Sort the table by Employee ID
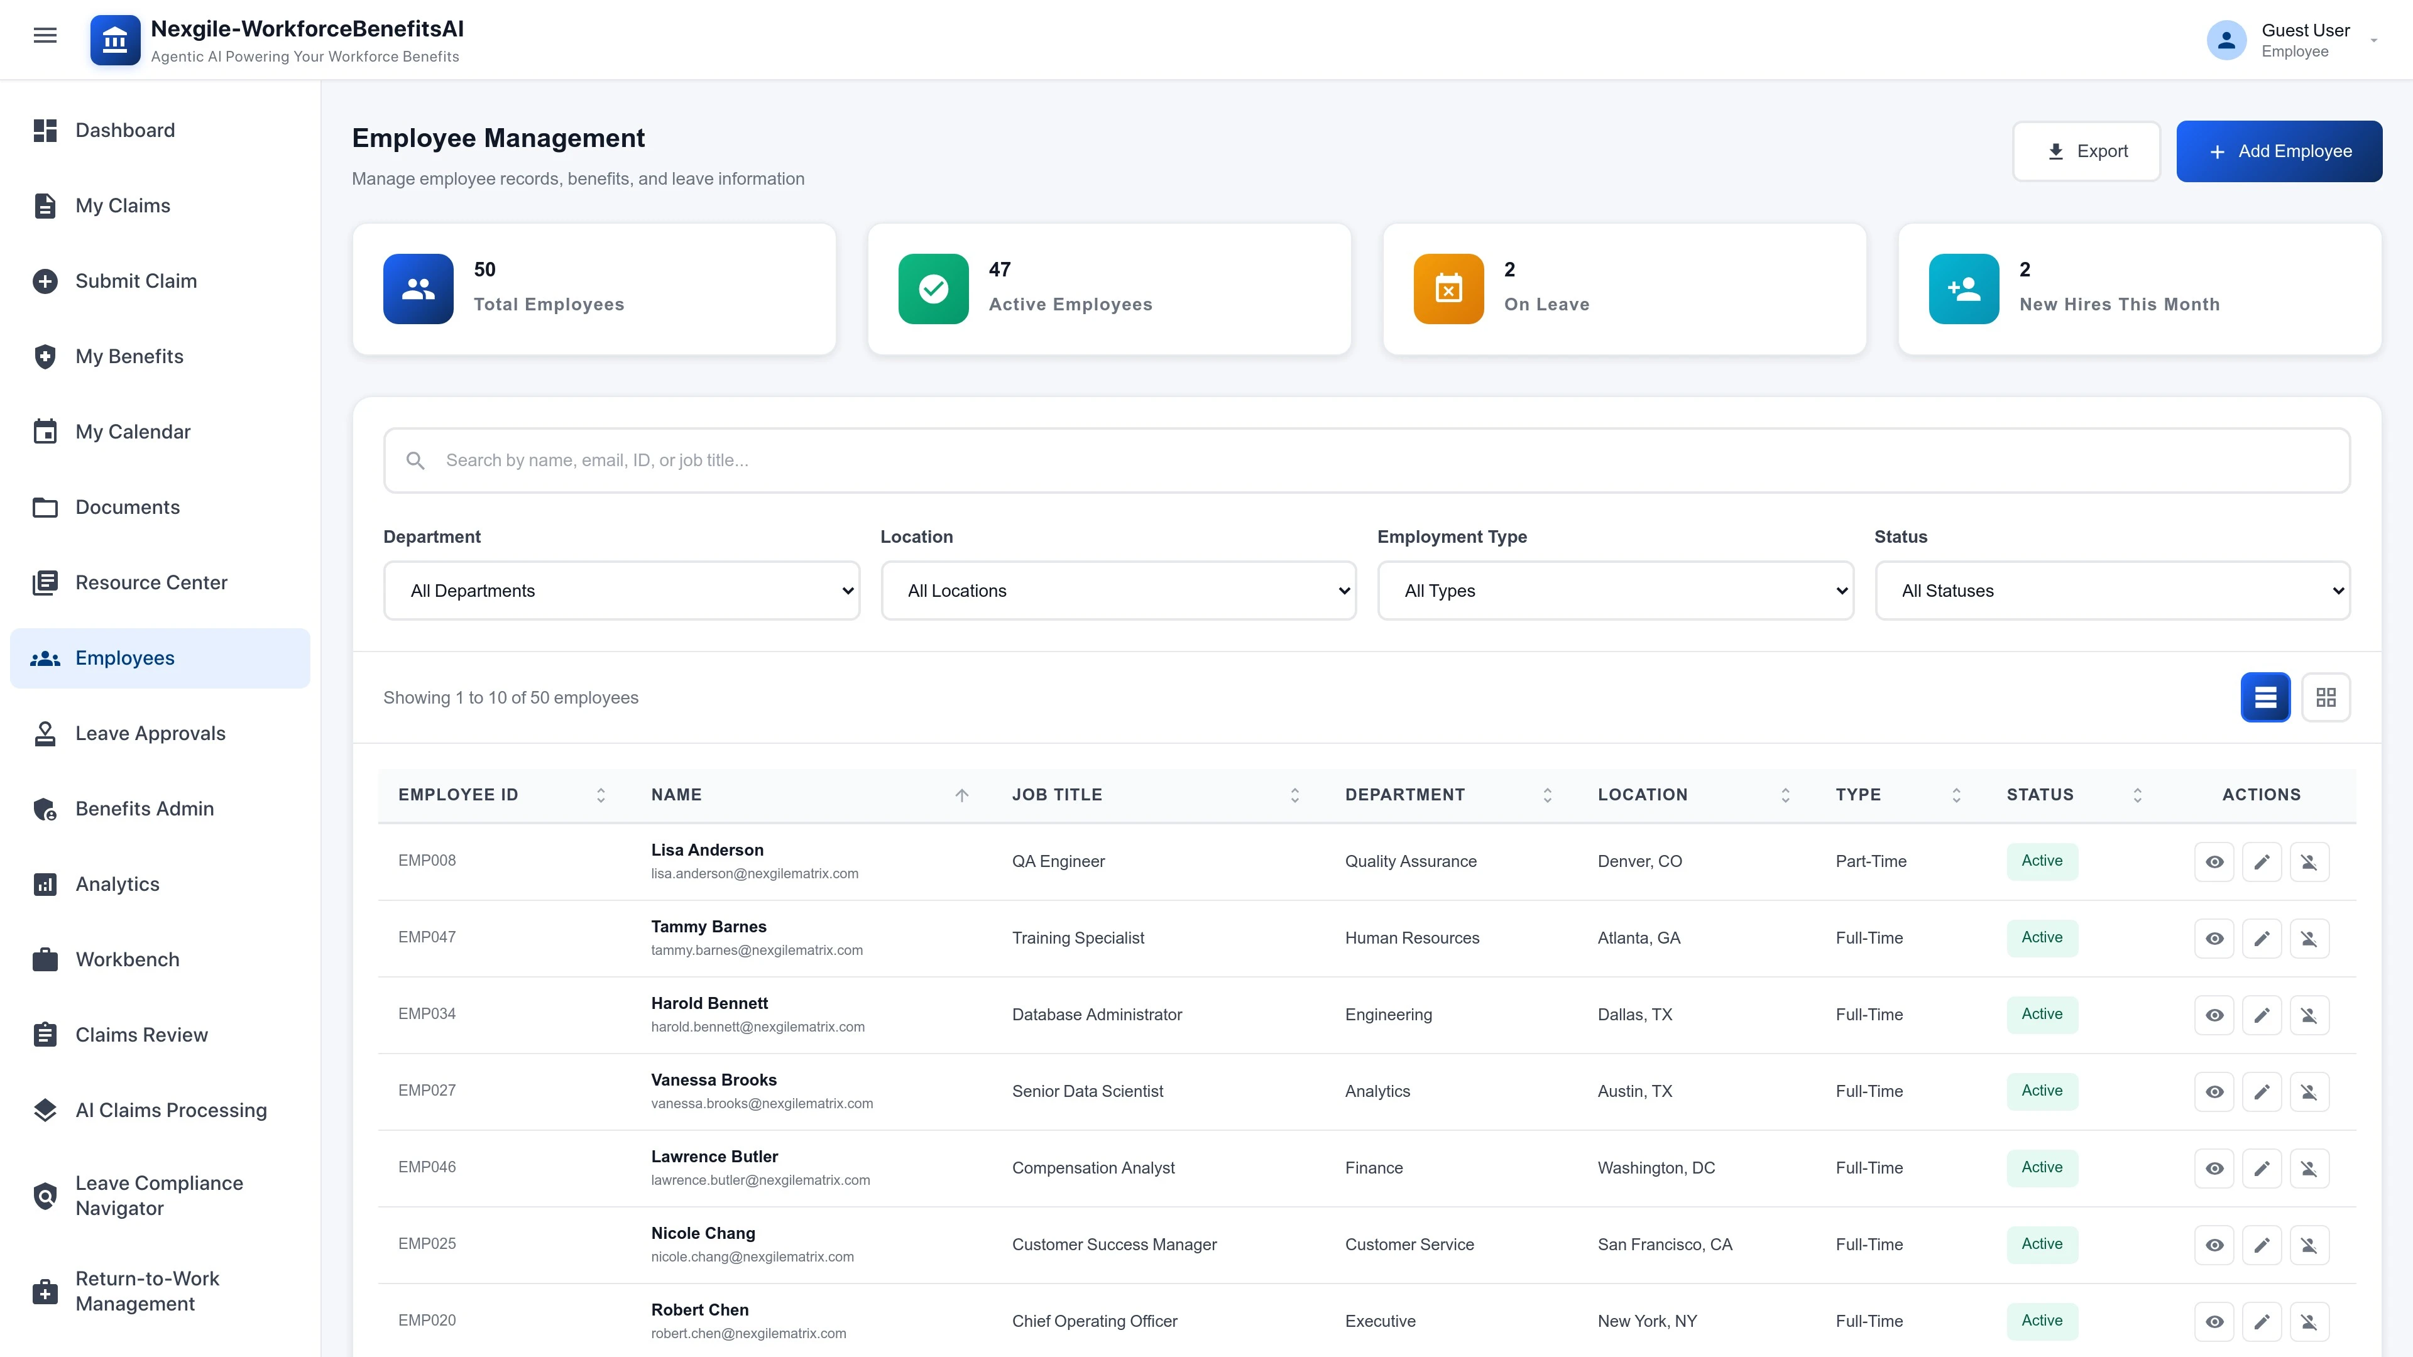This screenshot has width=2413, height=1357. click(601, 794)
